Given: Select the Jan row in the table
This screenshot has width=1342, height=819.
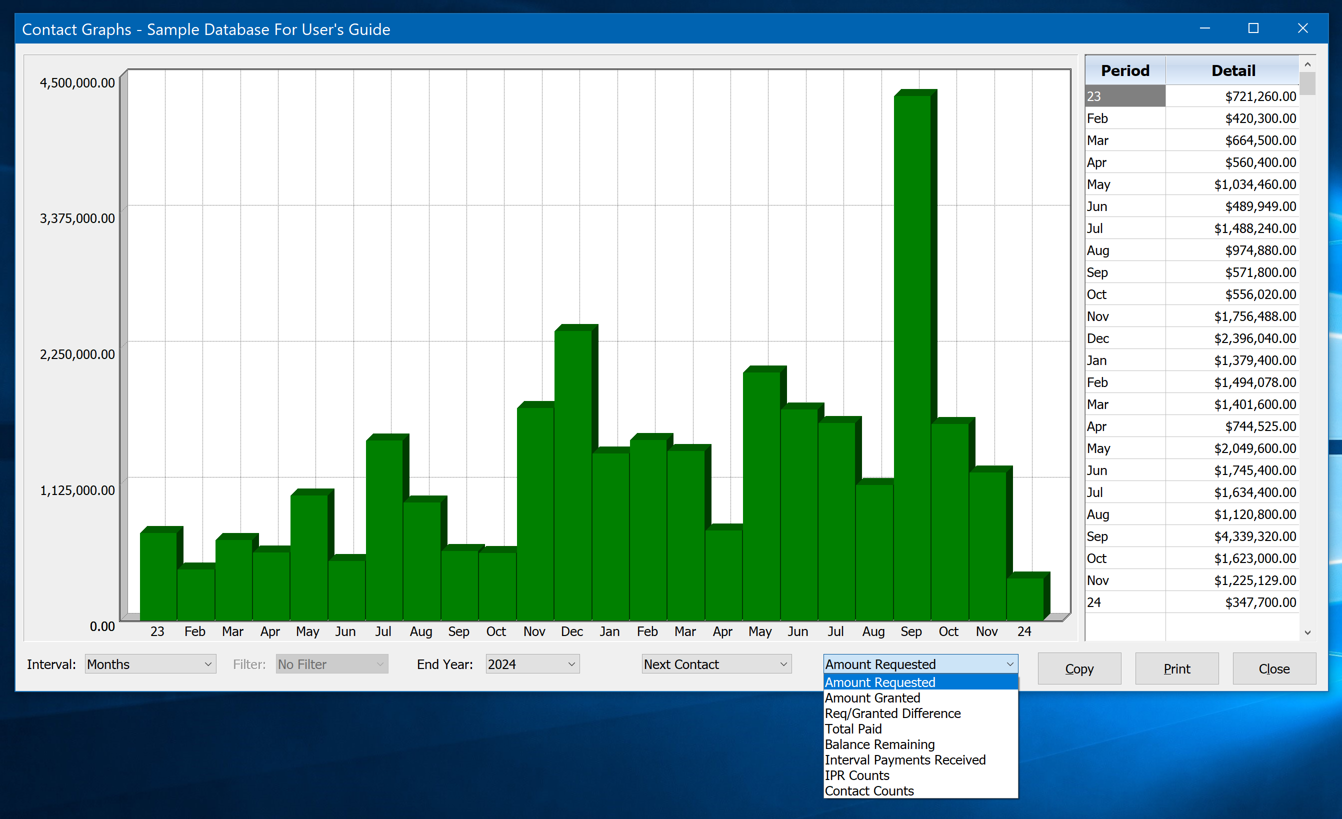Looking at the screenshot, I should 1192,360.
